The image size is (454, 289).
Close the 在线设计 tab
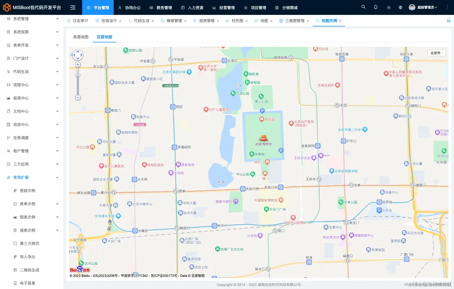[x=120, y=21]
